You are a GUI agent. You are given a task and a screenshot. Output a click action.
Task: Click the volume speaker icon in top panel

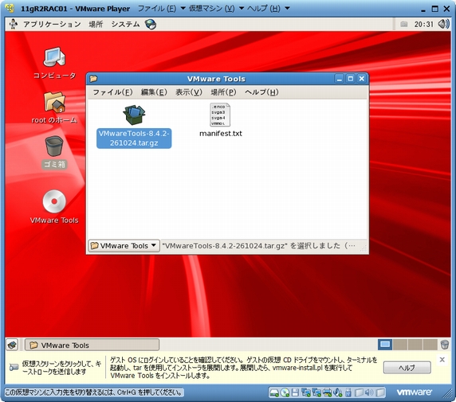pyautogui.click(x=444, y=24)
